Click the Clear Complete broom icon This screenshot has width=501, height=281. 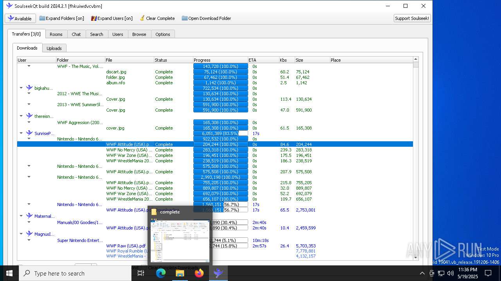(142, 18)
